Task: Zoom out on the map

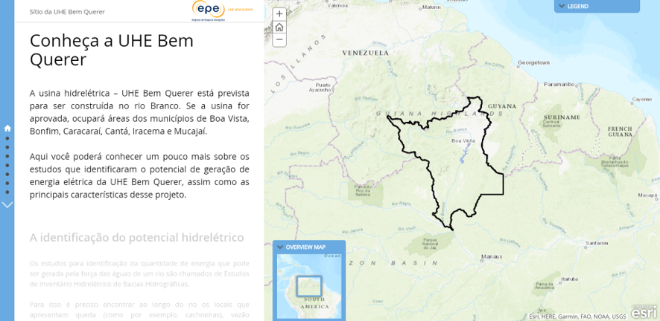Action: (x=279, y=39)
